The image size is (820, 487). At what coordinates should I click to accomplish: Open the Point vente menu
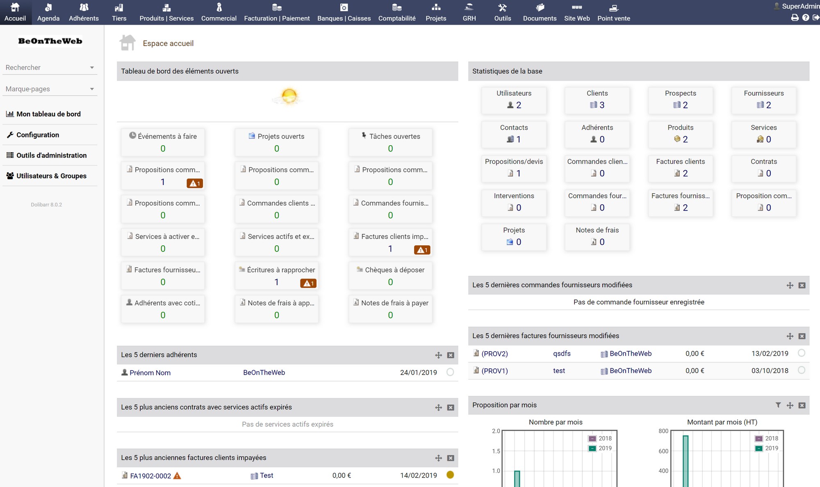click(614, 12)
